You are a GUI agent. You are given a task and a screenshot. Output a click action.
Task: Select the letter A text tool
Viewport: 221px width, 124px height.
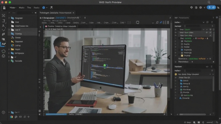[3, 26]
